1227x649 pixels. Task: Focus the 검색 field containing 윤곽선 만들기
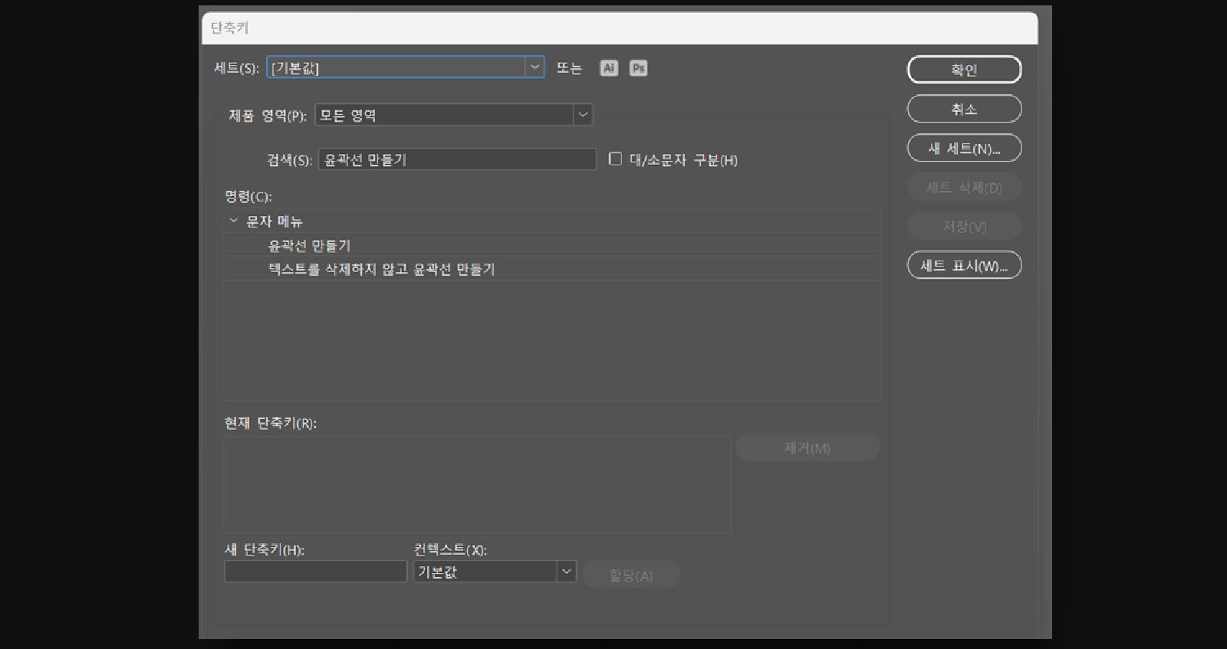tap(457, 159)
